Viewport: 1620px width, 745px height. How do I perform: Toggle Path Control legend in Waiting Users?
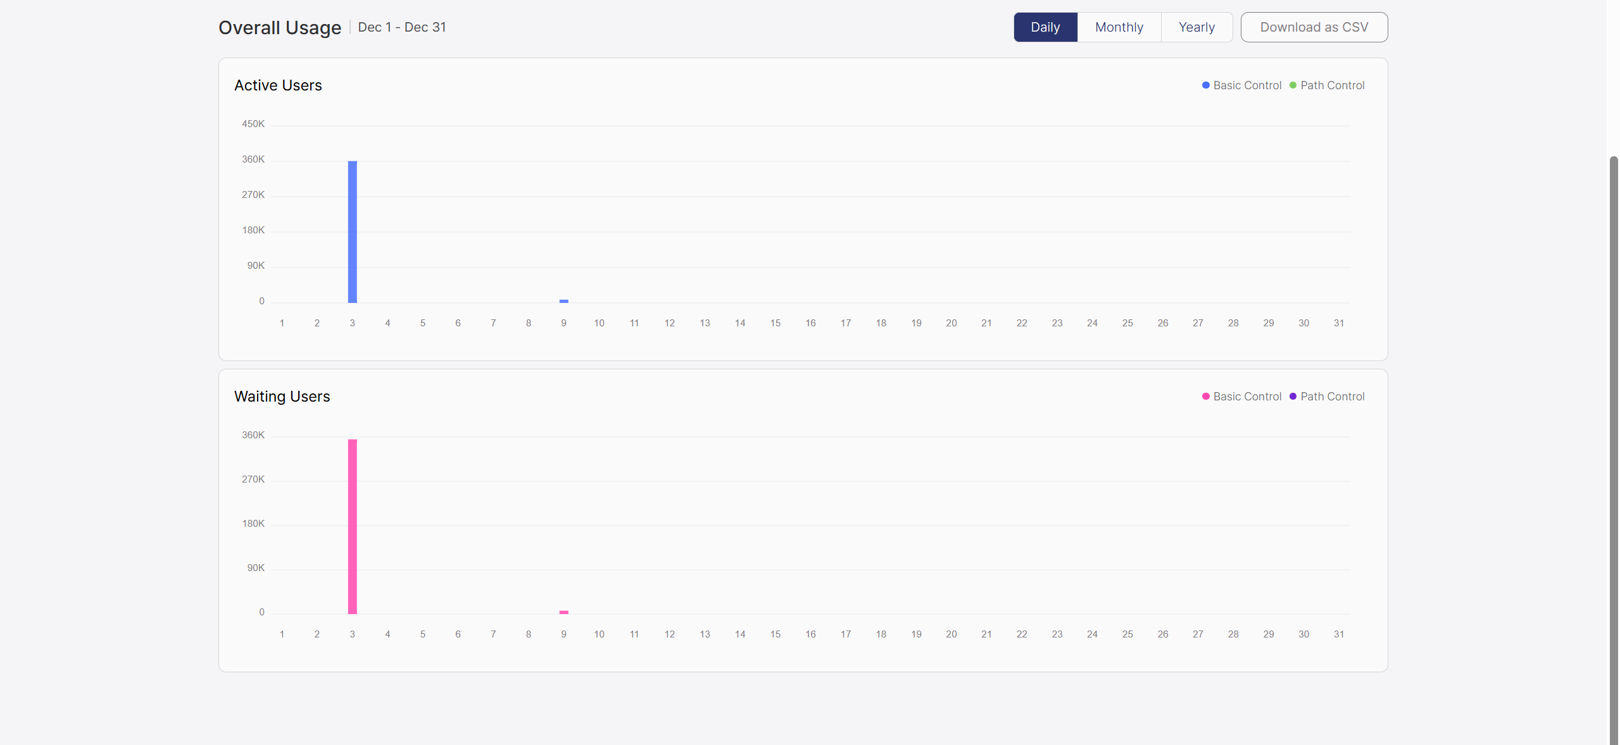pyautogui.click(x=1332, y=397)
